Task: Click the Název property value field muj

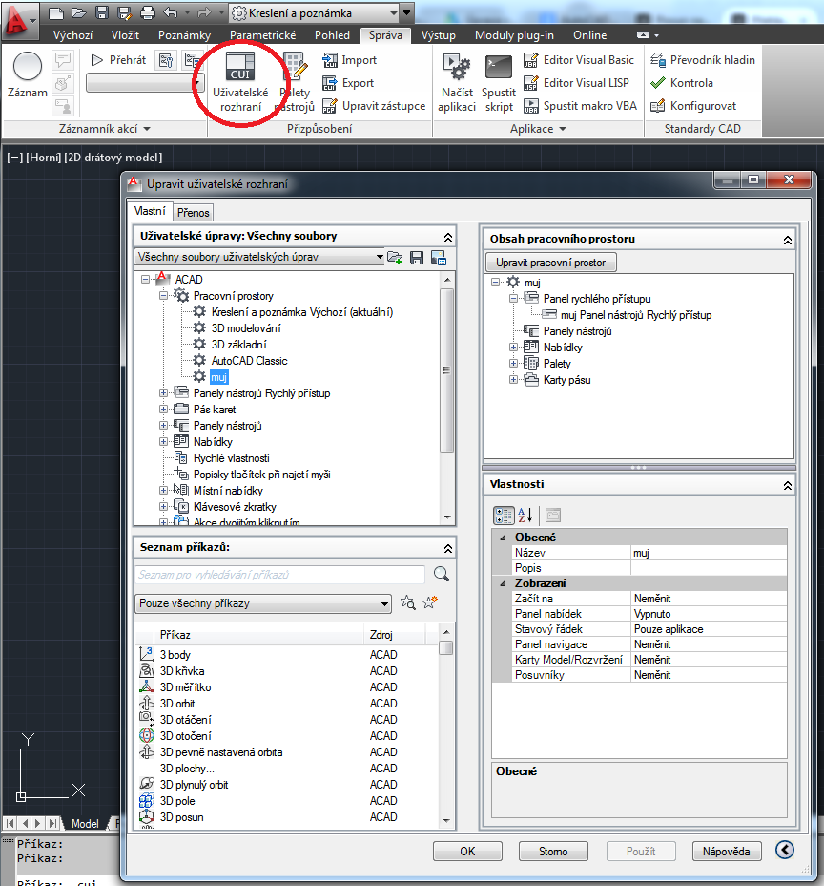Action: (x=709, y=553)
